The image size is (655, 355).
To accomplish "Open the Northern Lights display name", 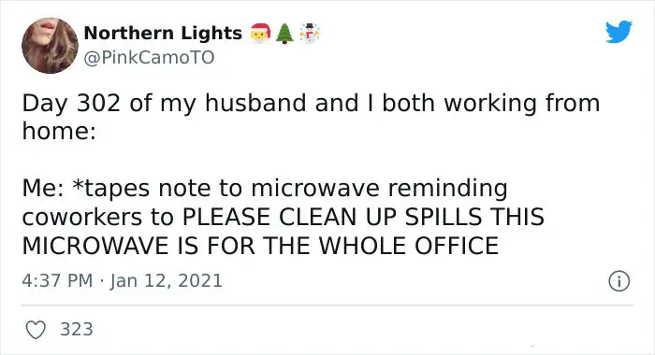I will pyautogui.click(x=163, y=33).
